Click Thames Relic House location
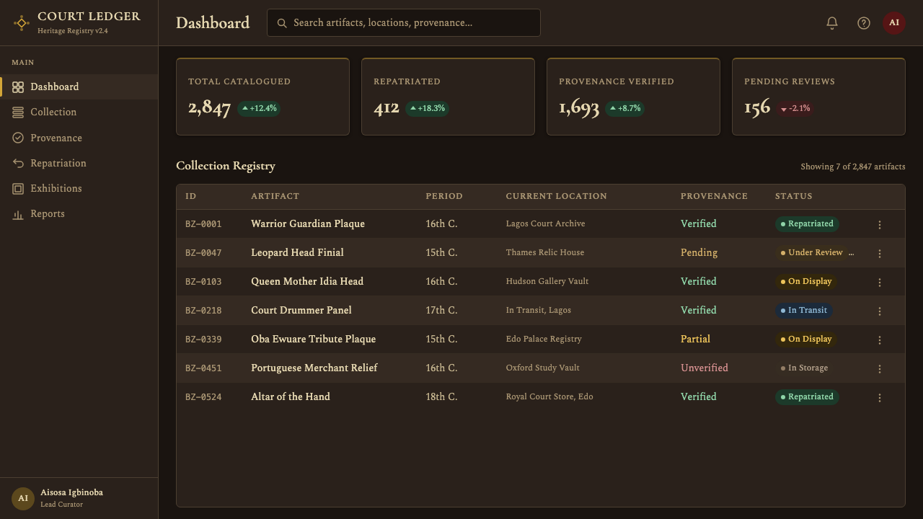 (545, 253)
